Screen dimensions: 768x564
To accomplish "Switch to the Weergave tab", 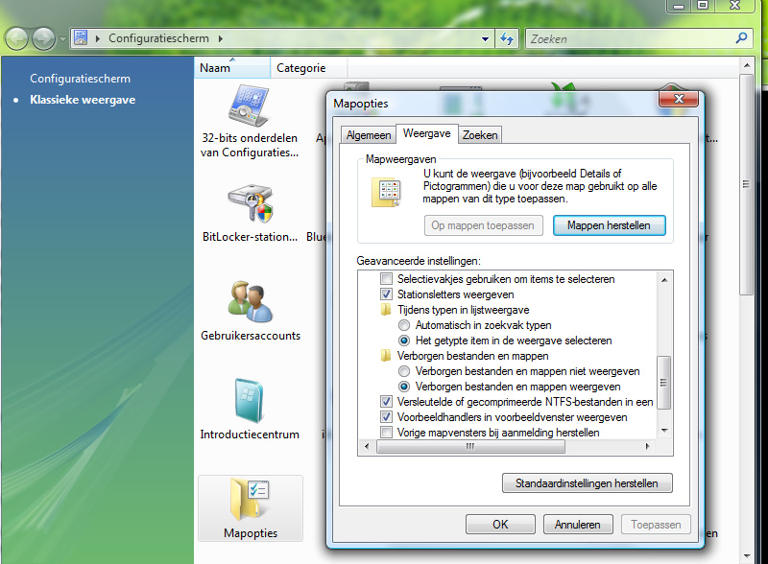I will point(426,133).
